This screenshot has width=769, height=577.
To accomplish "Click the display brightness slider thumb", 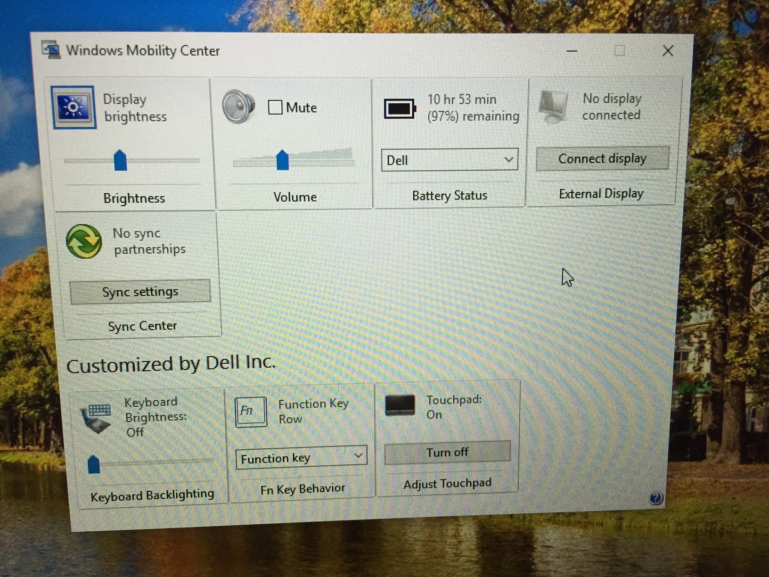I will [121, 160].
